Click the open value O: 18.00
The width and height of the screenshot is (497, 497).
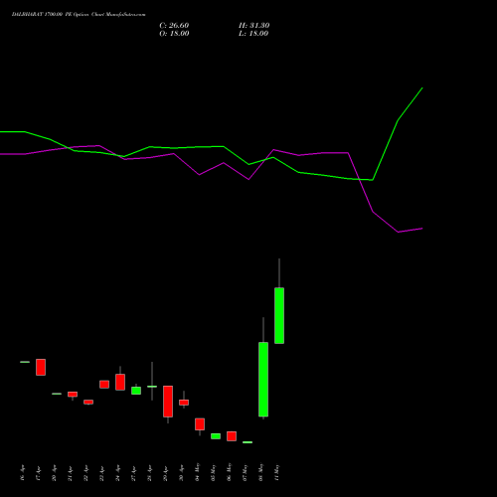click(174, 34)
